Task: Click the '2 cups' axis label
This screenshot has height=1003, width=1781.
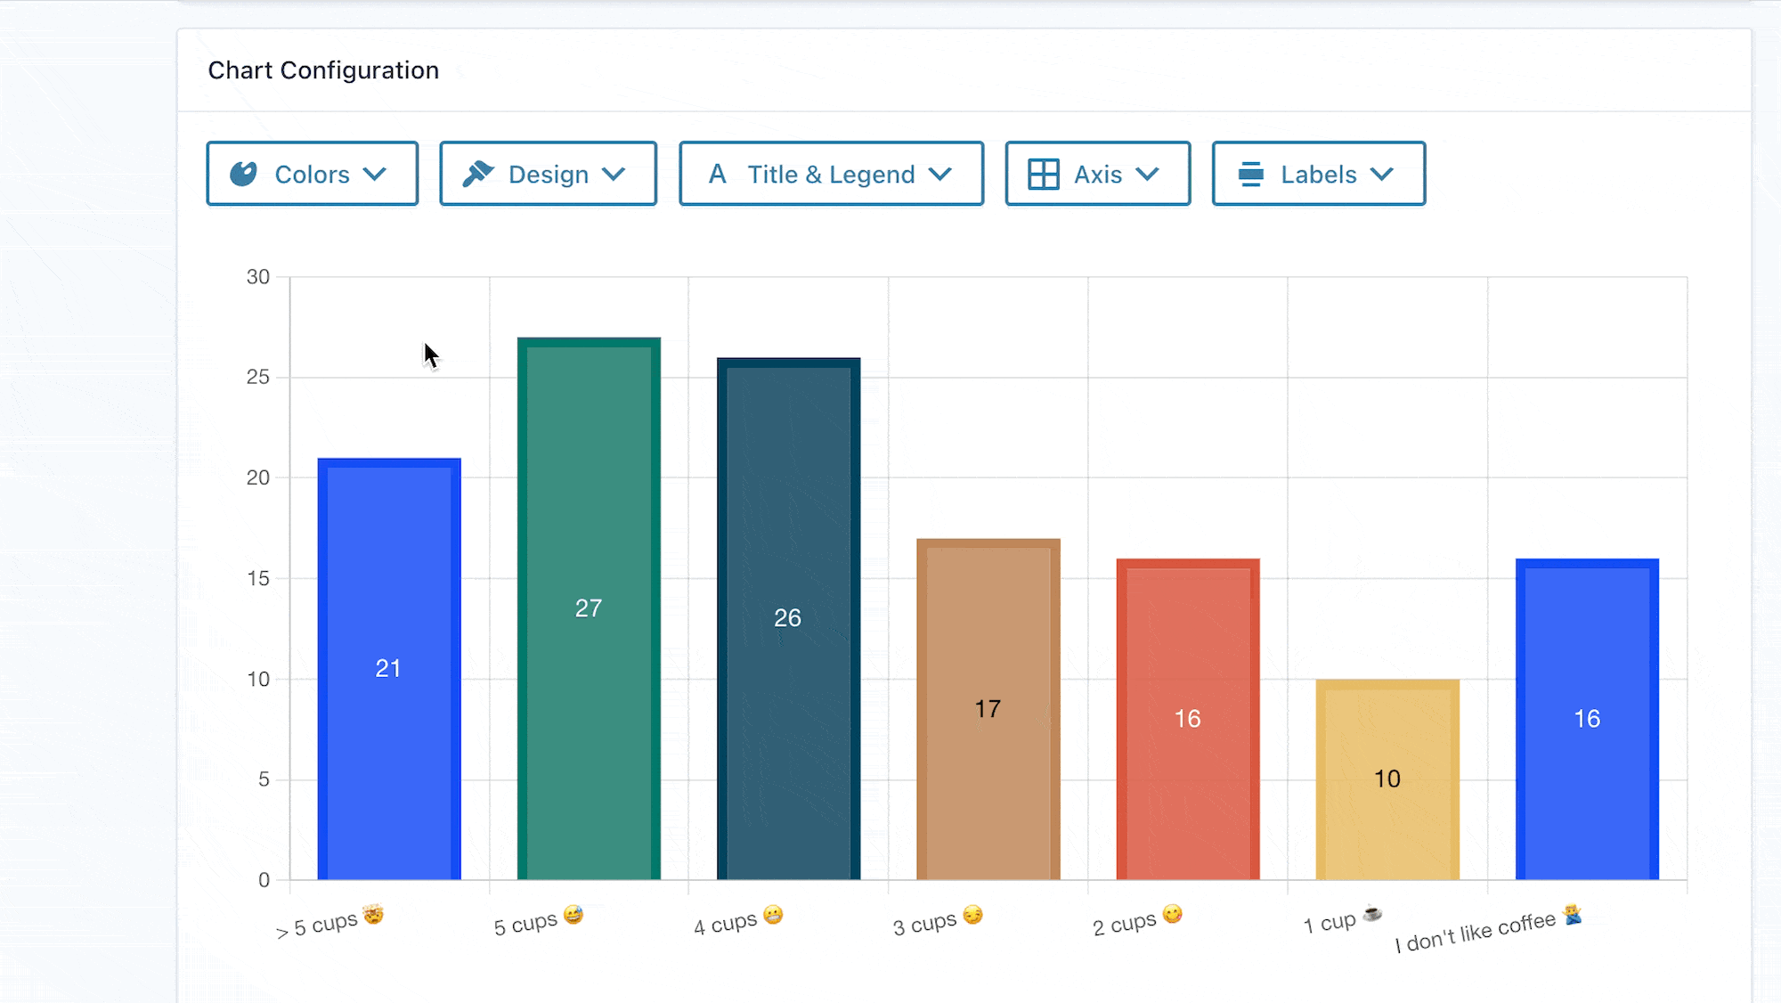Action: (1138, 922)
